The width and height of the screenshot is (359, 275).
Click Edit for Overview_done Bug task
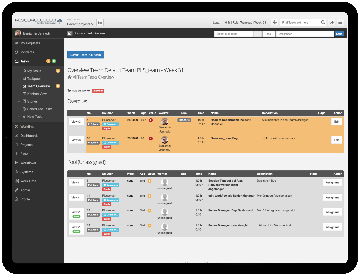336,140
